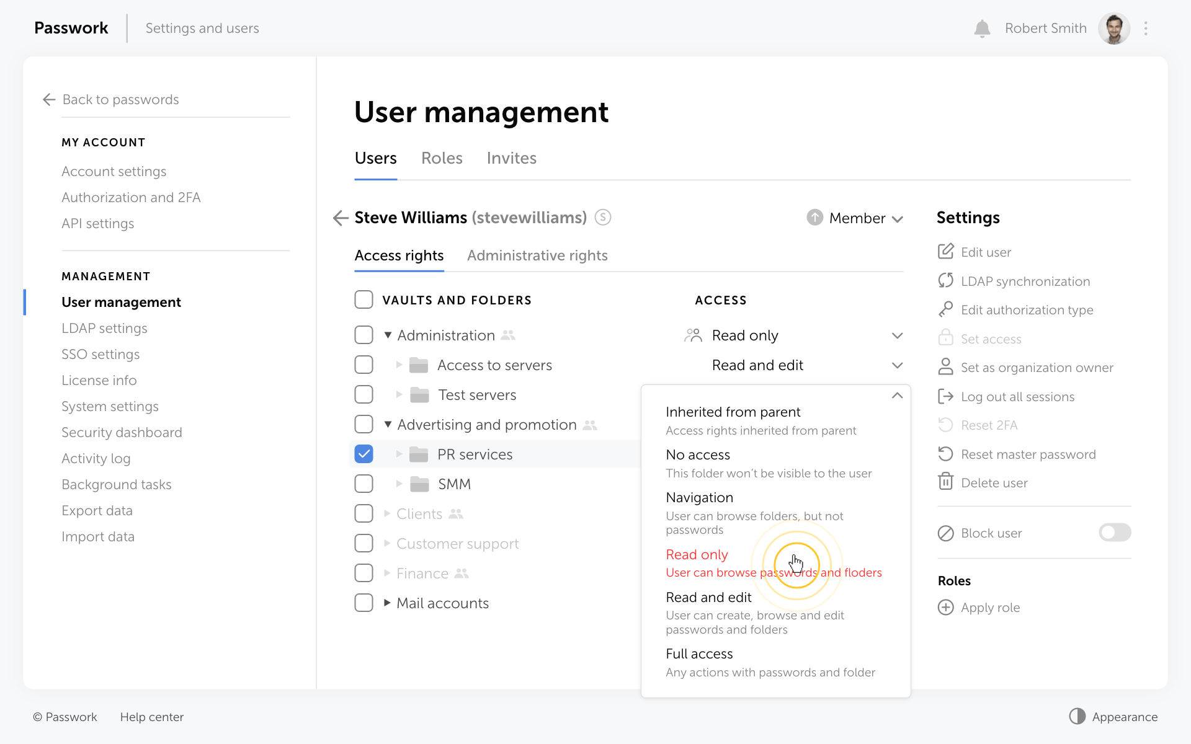Viewport: 1191px width, 744px height.
Task: Open the three-dot menu beside the avatar
Action: click(1146, 29)
